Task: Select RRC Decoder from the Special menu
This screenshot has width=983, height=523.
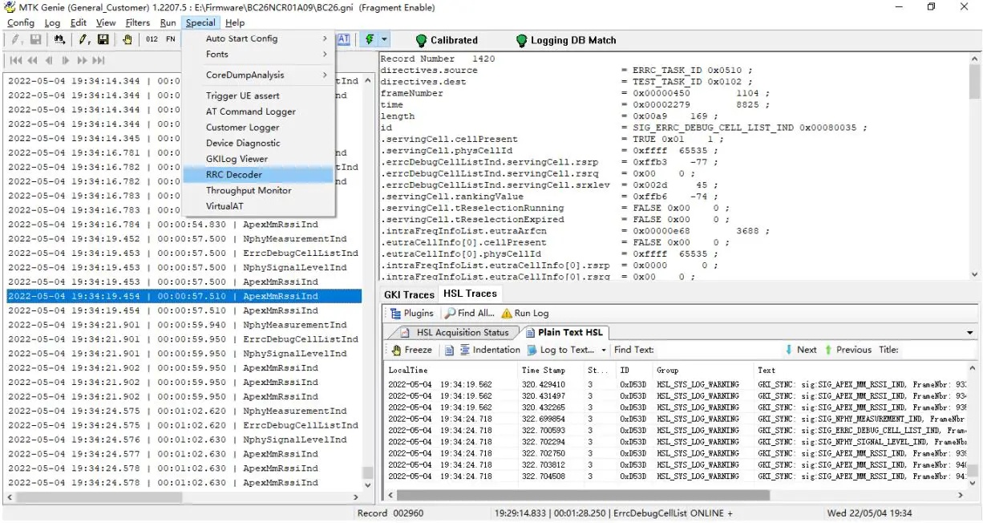Action: [x=234, y=175]
